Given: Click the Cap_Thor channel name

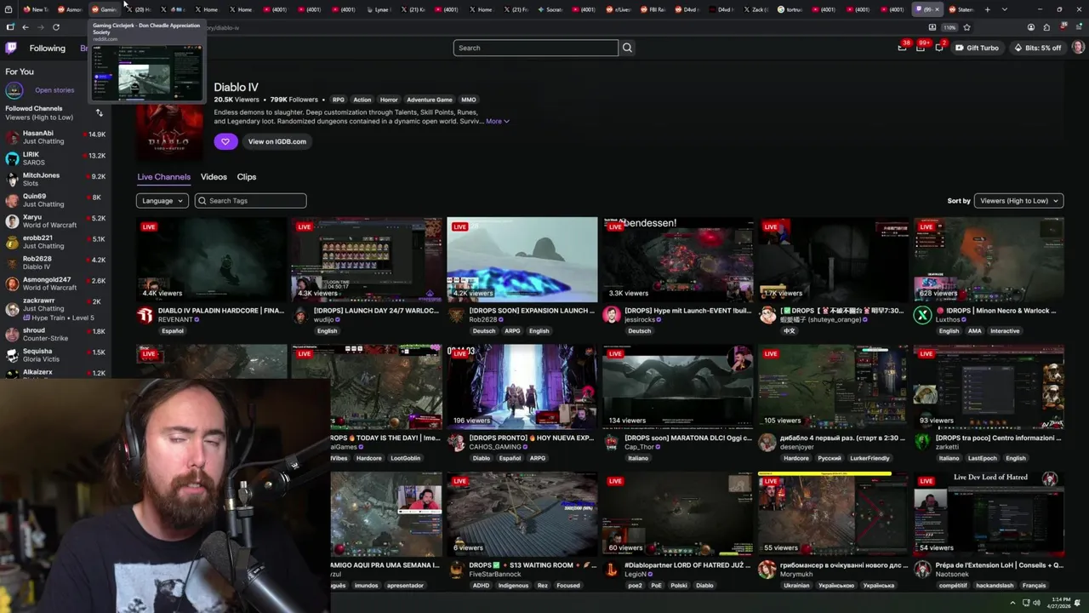Looking at the screenshot, I should tap(639, 447).
